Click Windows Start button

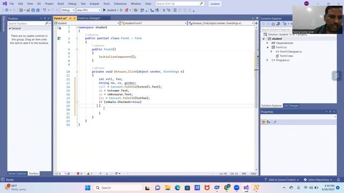click(88, 188)
